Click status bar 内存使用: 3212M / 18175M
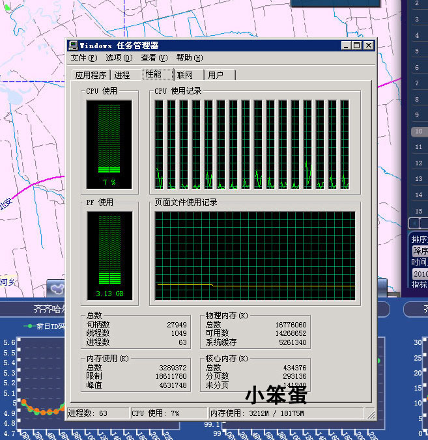Screen dimensions: 428x440 [286, 413]
